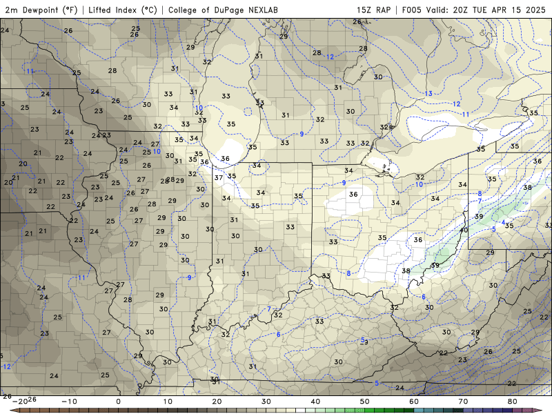
Task: Click the 'Lifted Index (°C)' title text
Action: [123, 10]
